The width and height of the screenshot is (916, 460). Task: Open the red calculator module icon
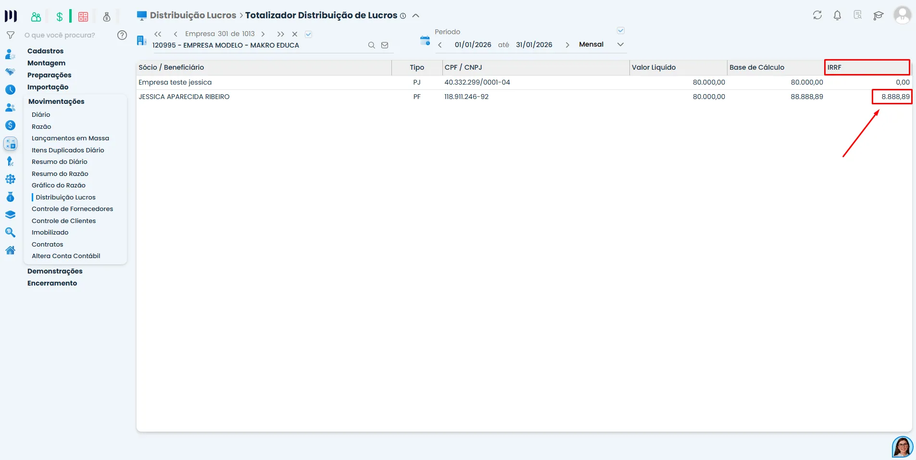(x=83, y=17)
